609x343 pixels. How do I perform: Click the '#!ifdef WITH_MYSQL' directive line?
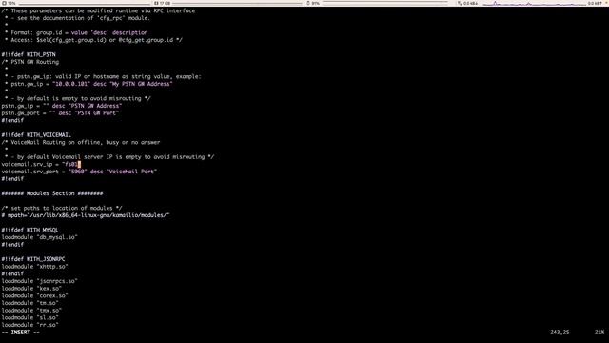point(29,230)
